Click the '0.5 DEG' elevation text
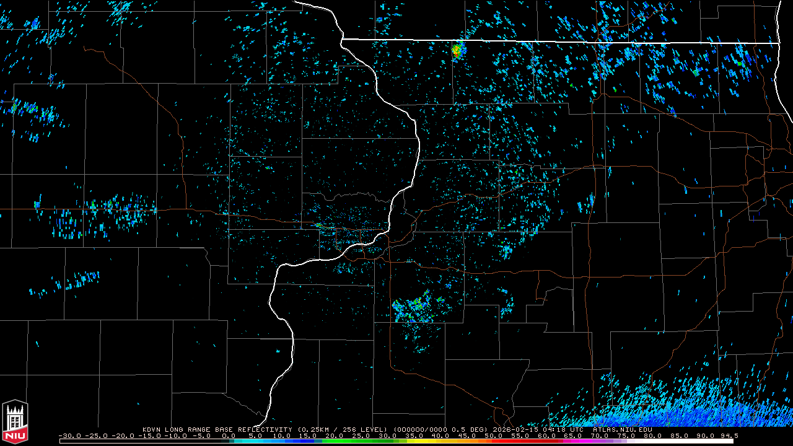Image resolution: width=793 pixels, height=446 pixels. (468, 429)
